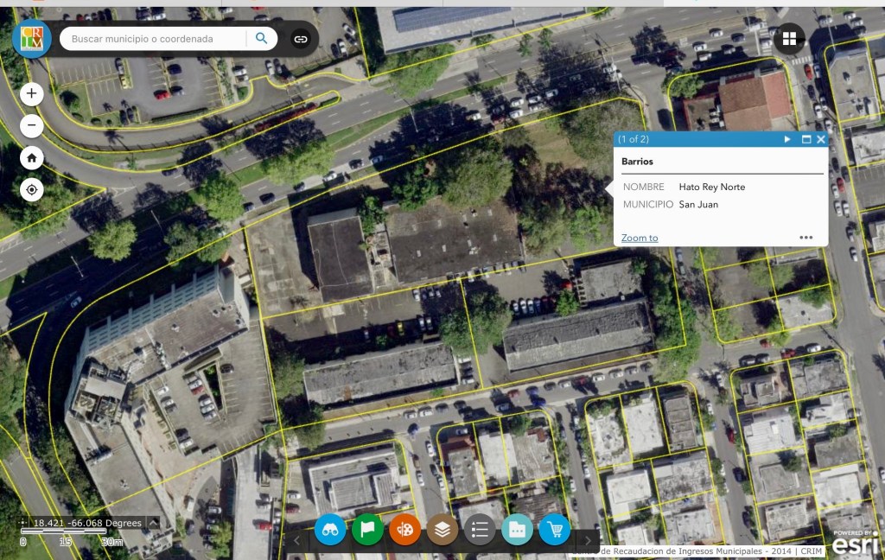Open the green flag widget
The image size is (885, 560).
click(367, 529)
